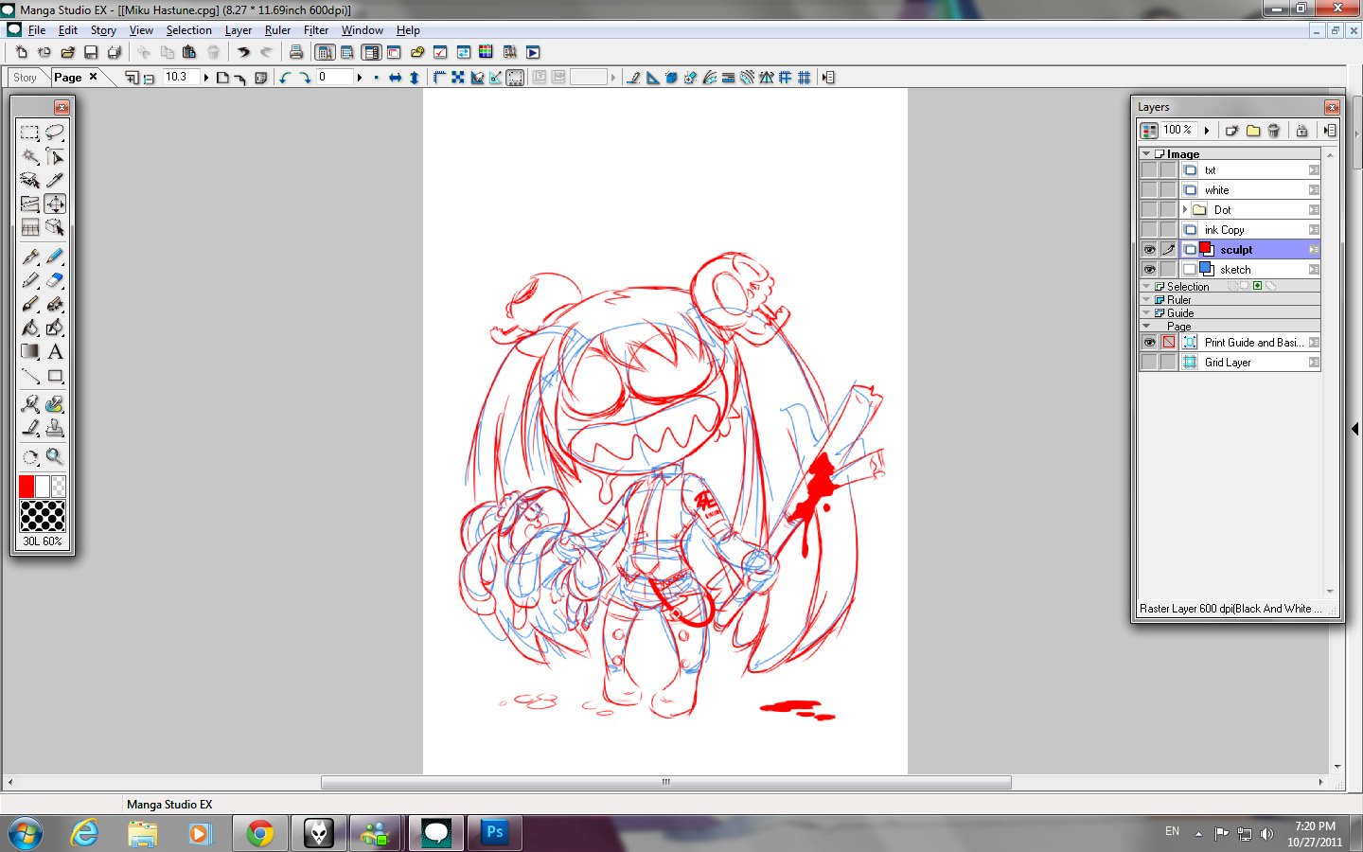Open the File menu
Viewport: 1363px width, 852px height.
[37, 30]
